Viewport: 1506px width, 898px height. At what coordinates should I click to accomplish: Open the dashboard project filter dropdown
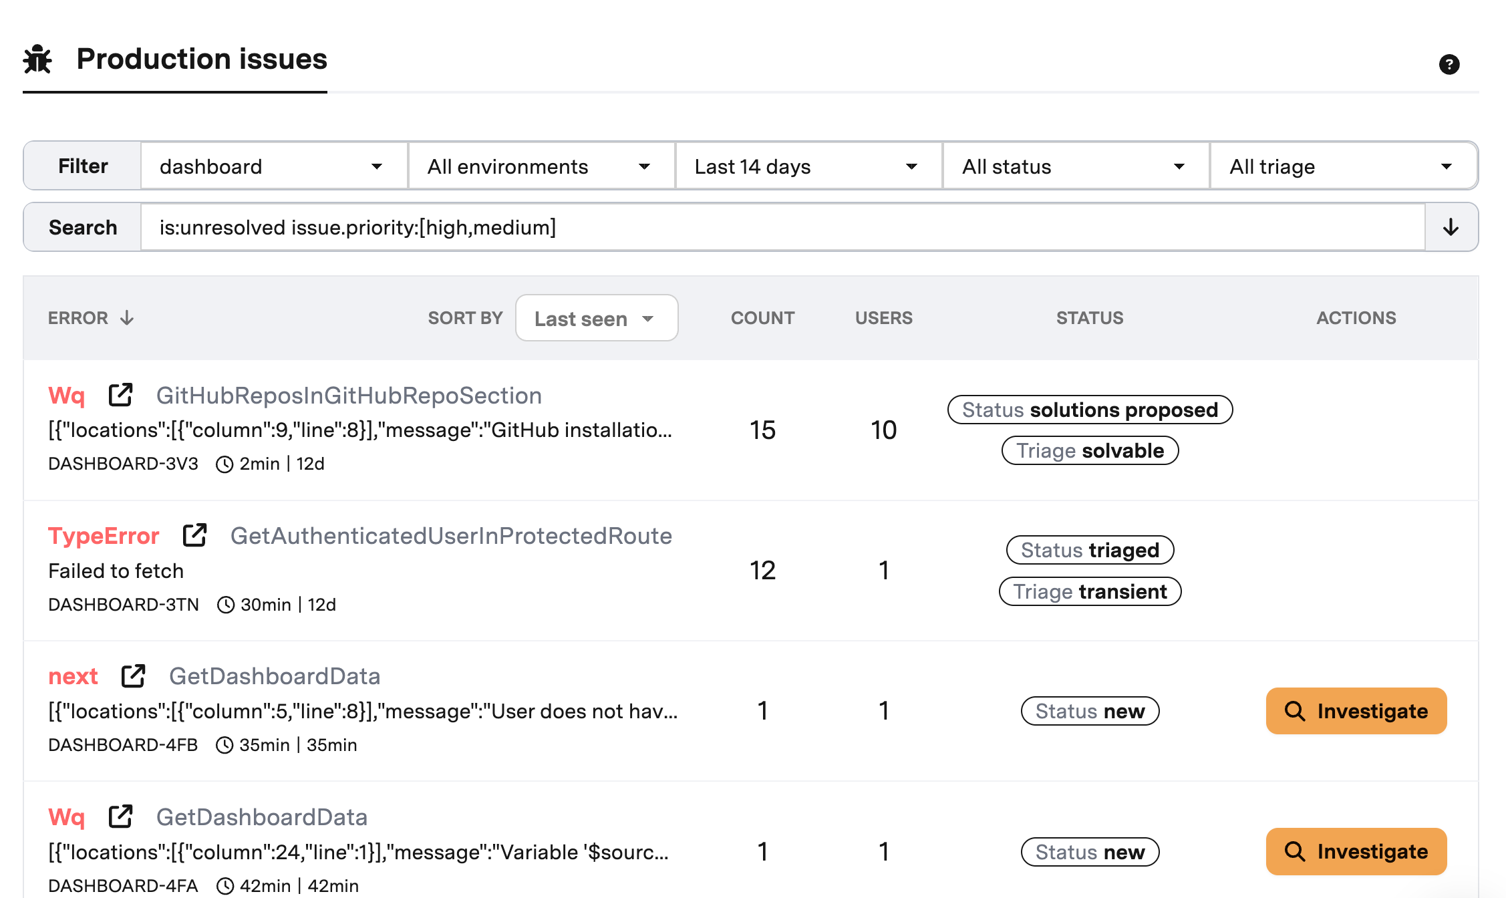tap(274, 166)
